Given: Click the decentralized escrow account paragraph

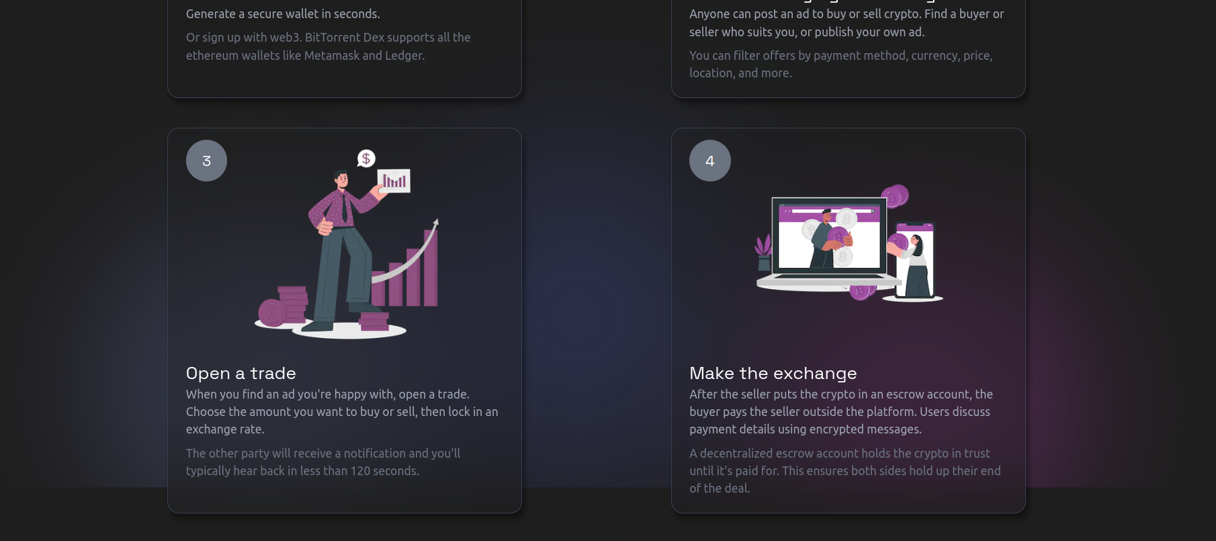Looking at the screenshot, I should 845,471.
